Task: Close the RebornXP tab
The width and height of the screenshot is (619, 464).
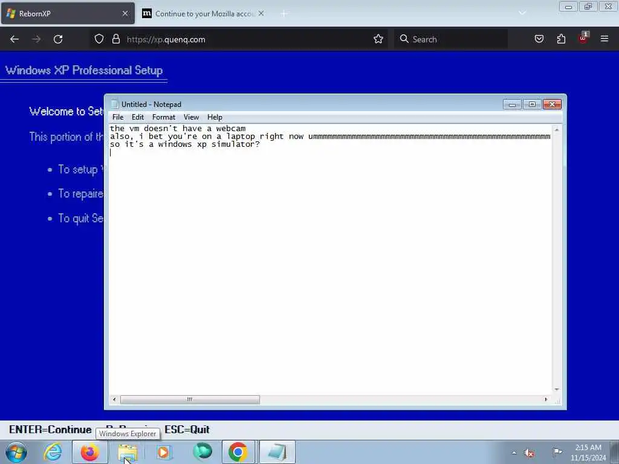Action: 125,13
